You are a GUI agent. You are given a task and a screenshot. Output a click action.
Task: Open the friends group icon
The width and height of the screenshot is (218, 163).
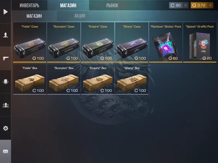coord(5,105)
